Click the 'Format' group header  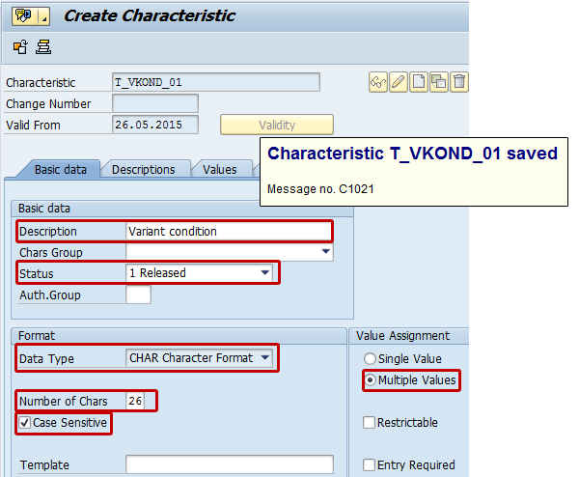pos(37,335)
